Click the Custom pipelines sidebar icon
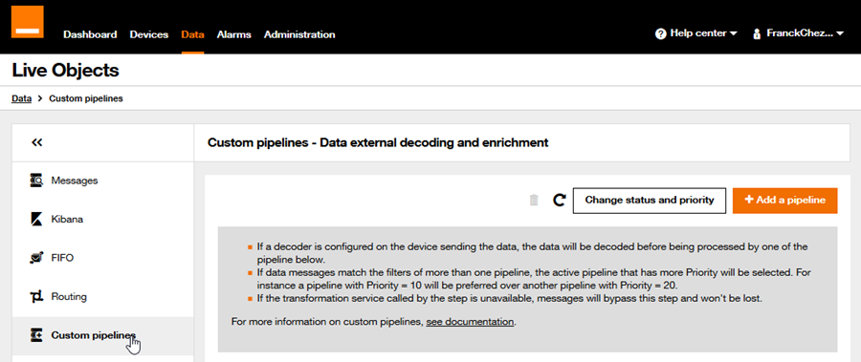 (36, 335)
